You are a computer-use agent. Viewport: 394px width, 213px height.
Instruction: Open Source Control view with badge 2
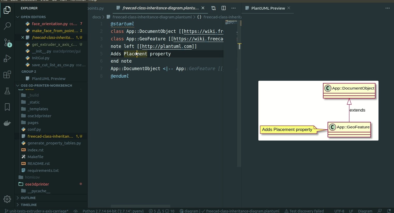(x=7, y=42)
